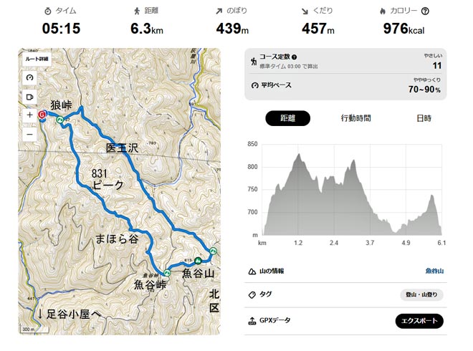Click the elevation chart's highest peak
The width and height of the screenshot is (473, 351).
pos(298,155)
